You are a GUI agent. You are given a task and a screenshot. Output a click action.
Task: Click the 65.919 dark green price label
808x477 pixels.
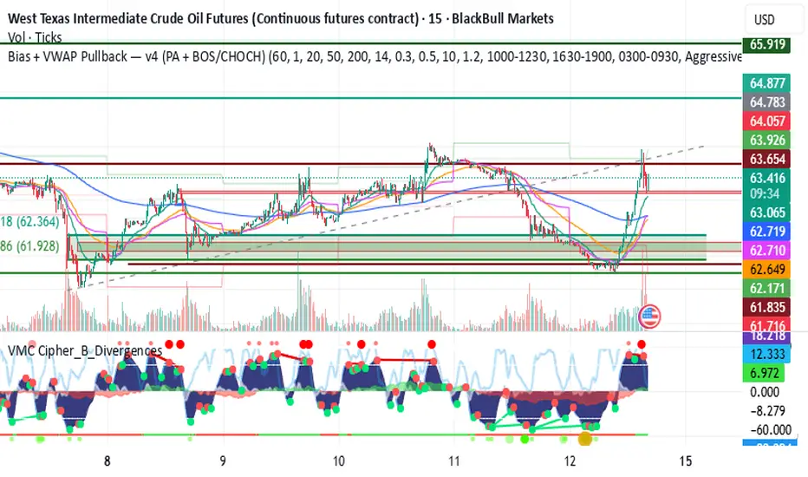pyautogui.click(x=767, y=44)
